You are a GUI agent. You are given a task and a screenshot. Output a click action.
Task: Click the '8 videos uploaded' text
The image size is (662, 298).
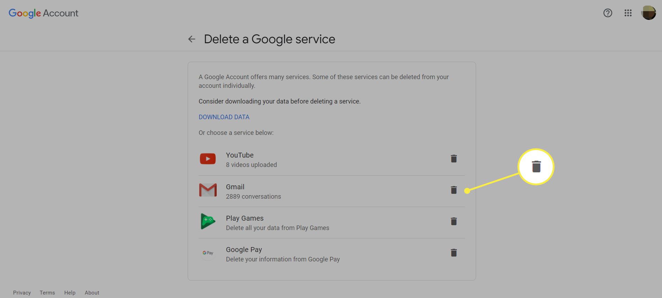(x=251, y=165)
